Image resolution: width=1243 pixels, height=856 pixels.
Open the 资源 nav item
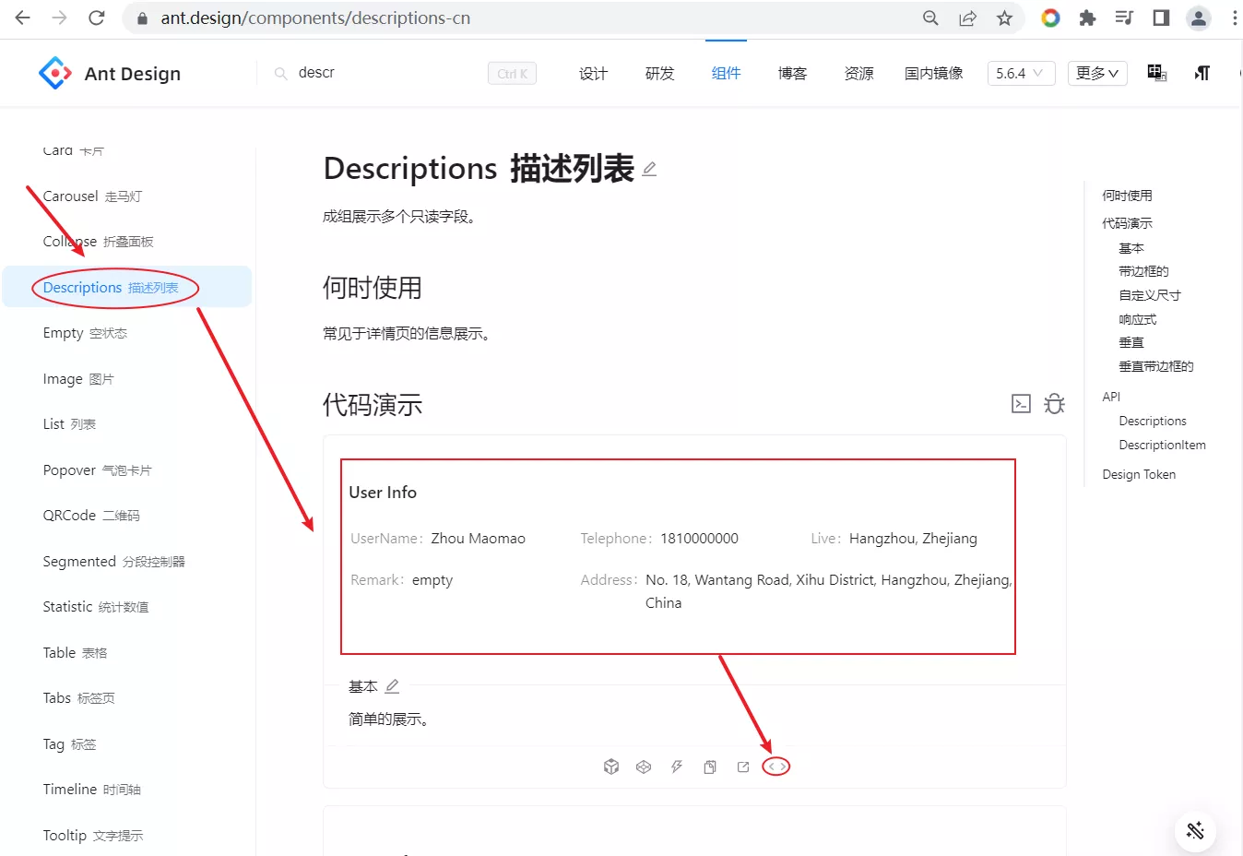[x=858, y=74]
